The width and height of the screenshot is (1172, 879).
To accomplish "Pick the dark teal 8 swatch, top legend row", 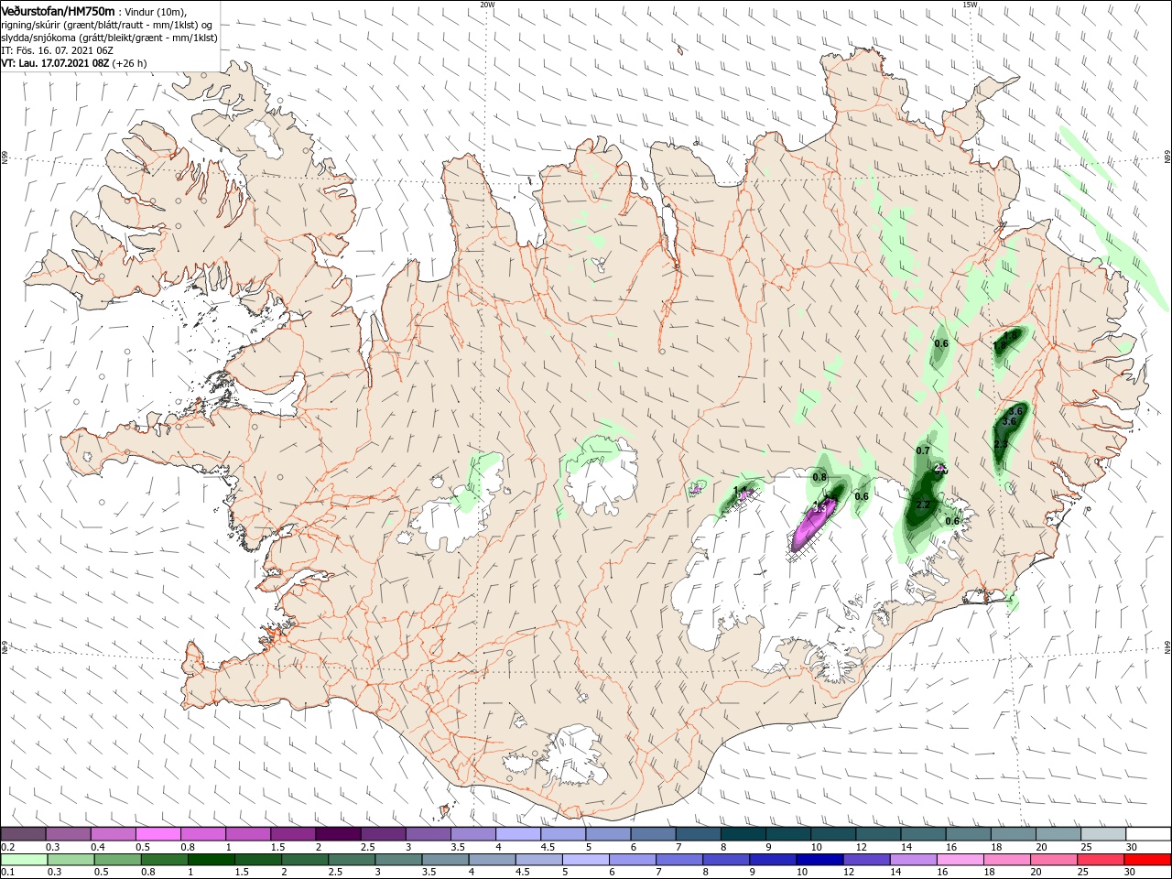I will pos(743,834).
